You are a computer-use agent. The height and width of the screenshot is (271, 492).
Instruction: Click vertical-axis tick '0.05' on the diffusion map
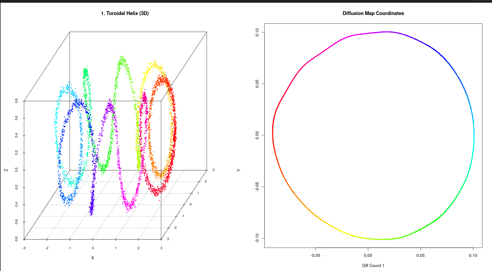(x=257, y=84)
